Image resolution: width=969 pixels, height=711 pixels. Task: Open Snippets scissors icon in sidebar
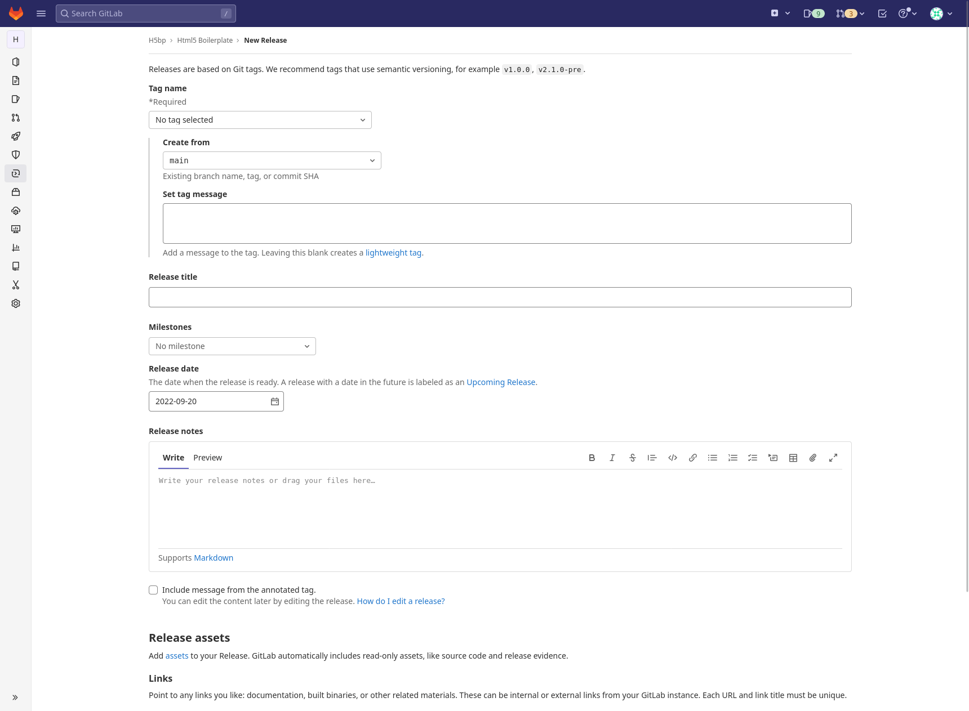15,285
